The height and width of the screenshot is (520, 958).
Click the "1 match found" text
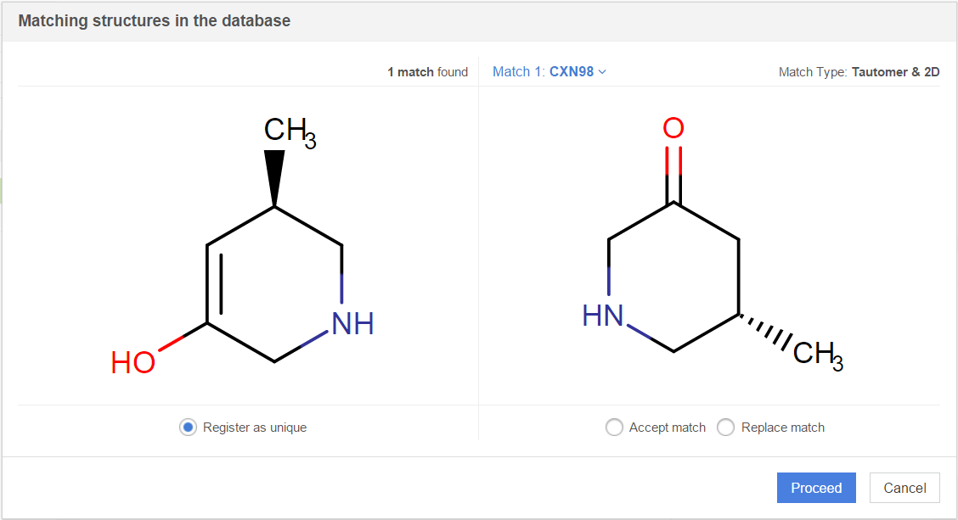pos(427,72)
